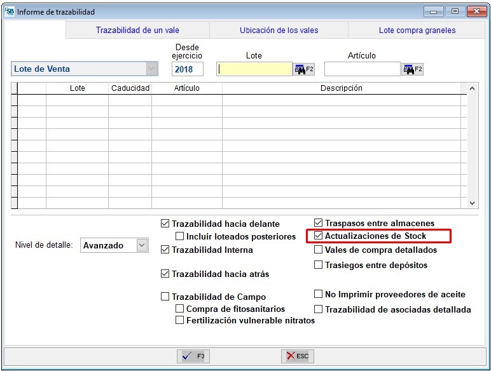Image resolution: width=491 pixels, height=371 pixels.
Task: Check Trasiegos entre depósitos
Action: [x=318, y=265]
